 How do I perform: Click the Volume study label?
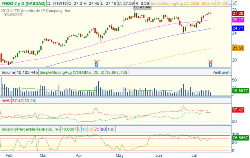click(x=8, y=72)
